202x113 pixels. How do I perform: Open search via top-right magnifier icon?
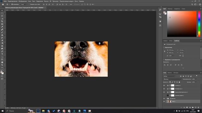192,4
